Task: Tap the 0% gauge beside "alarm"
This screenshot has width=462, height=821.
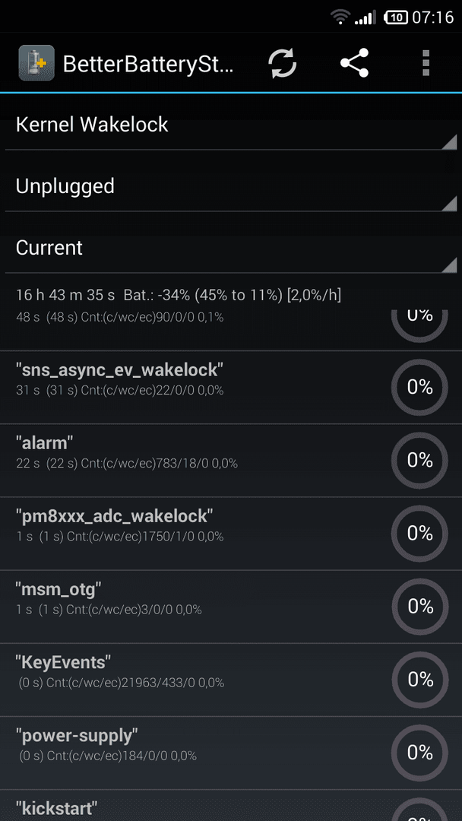Action: 419,460
